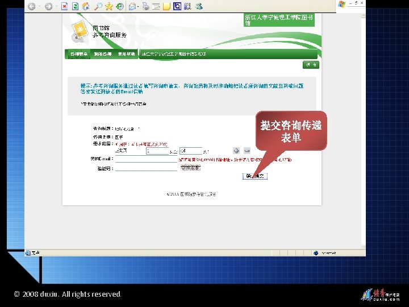Open the Search magnifier in the toolbar

coord(98,6)
